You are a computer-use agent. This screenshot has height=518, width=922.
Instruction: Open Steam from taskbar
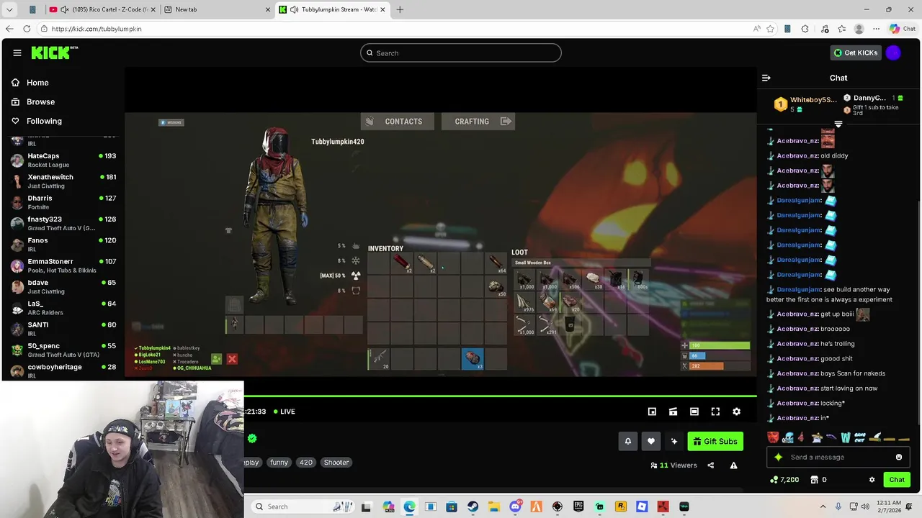473,506
